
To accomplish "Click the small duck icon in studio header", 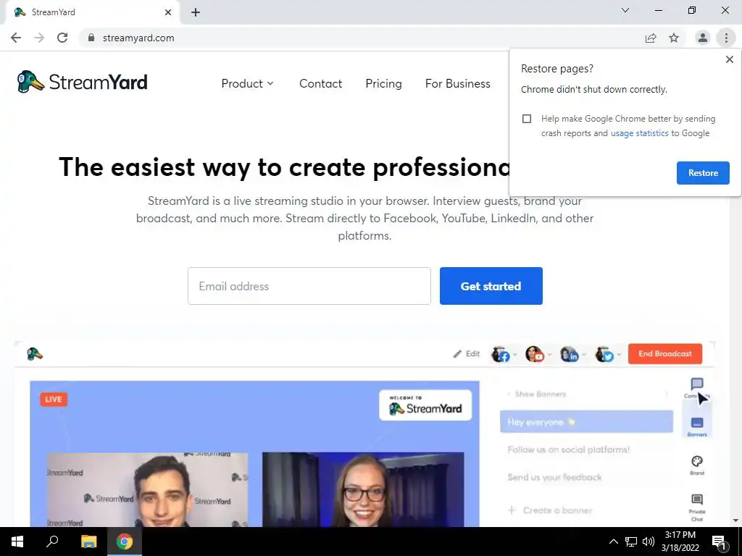I will coord(35,353).
